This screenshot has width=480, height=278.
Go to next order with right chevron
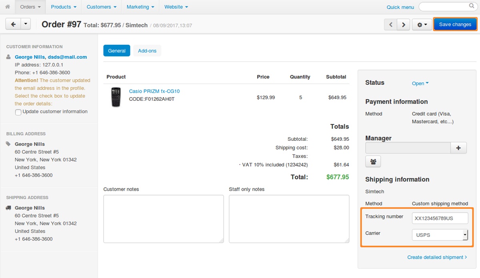(404, 24)
